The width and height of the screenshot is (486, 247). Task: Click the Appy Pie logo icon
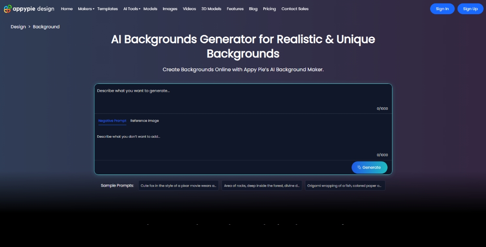tap(7, 8)
